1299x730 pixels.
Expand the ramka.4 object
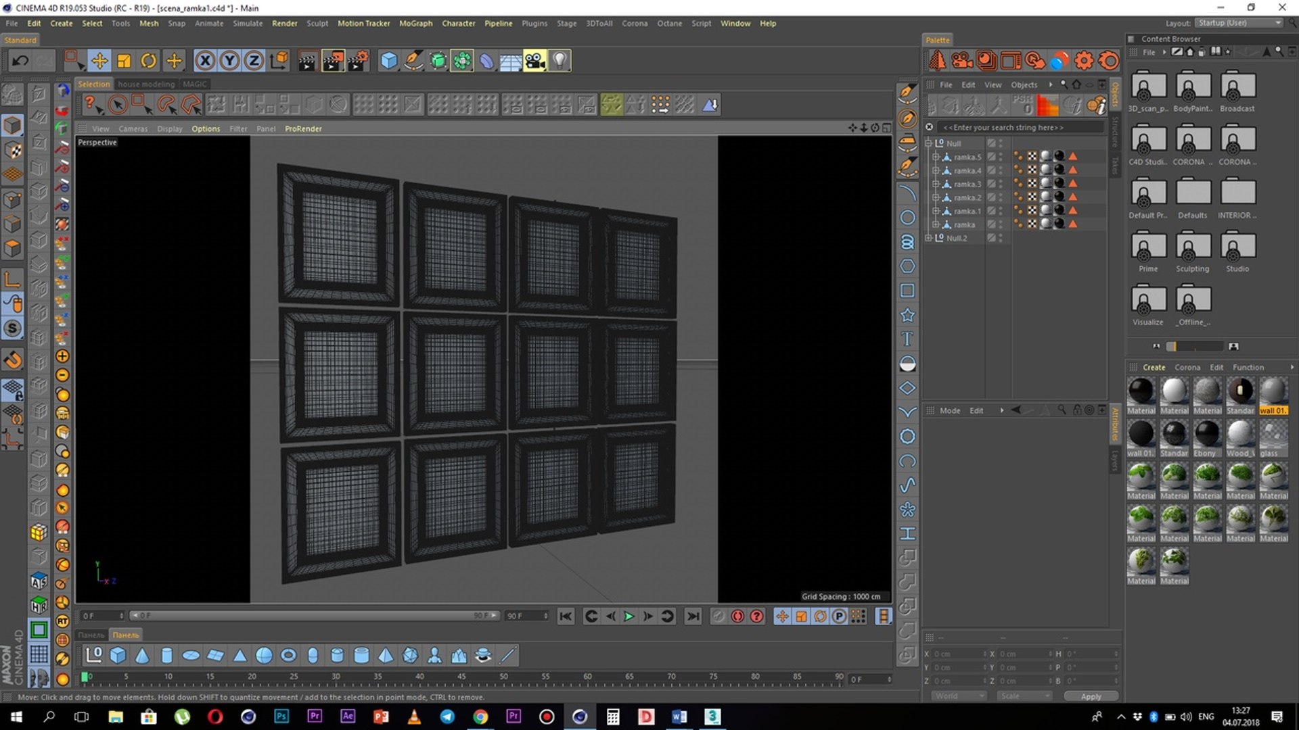point(936,170)
